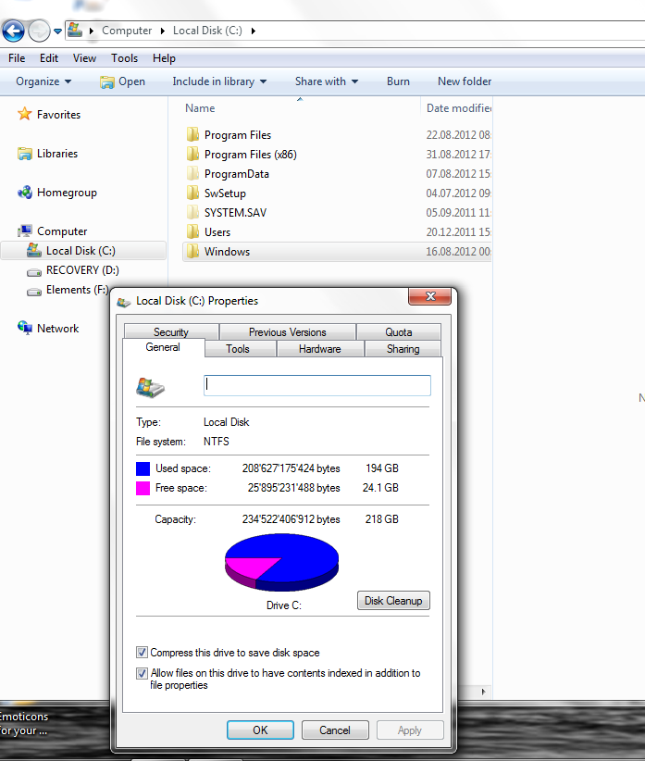Image resolution: width=645 pixels, height=761 pixels.
Task: Click the Forward navigation arrow
Action: (x=39, y=31)
